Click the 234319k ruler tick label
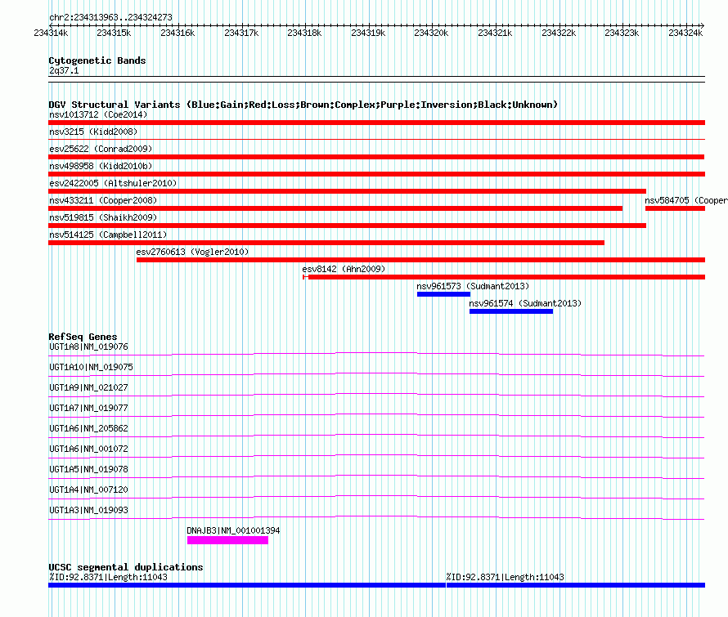The height and width of the screenshot is (617, 728). (x=368, y=33)
